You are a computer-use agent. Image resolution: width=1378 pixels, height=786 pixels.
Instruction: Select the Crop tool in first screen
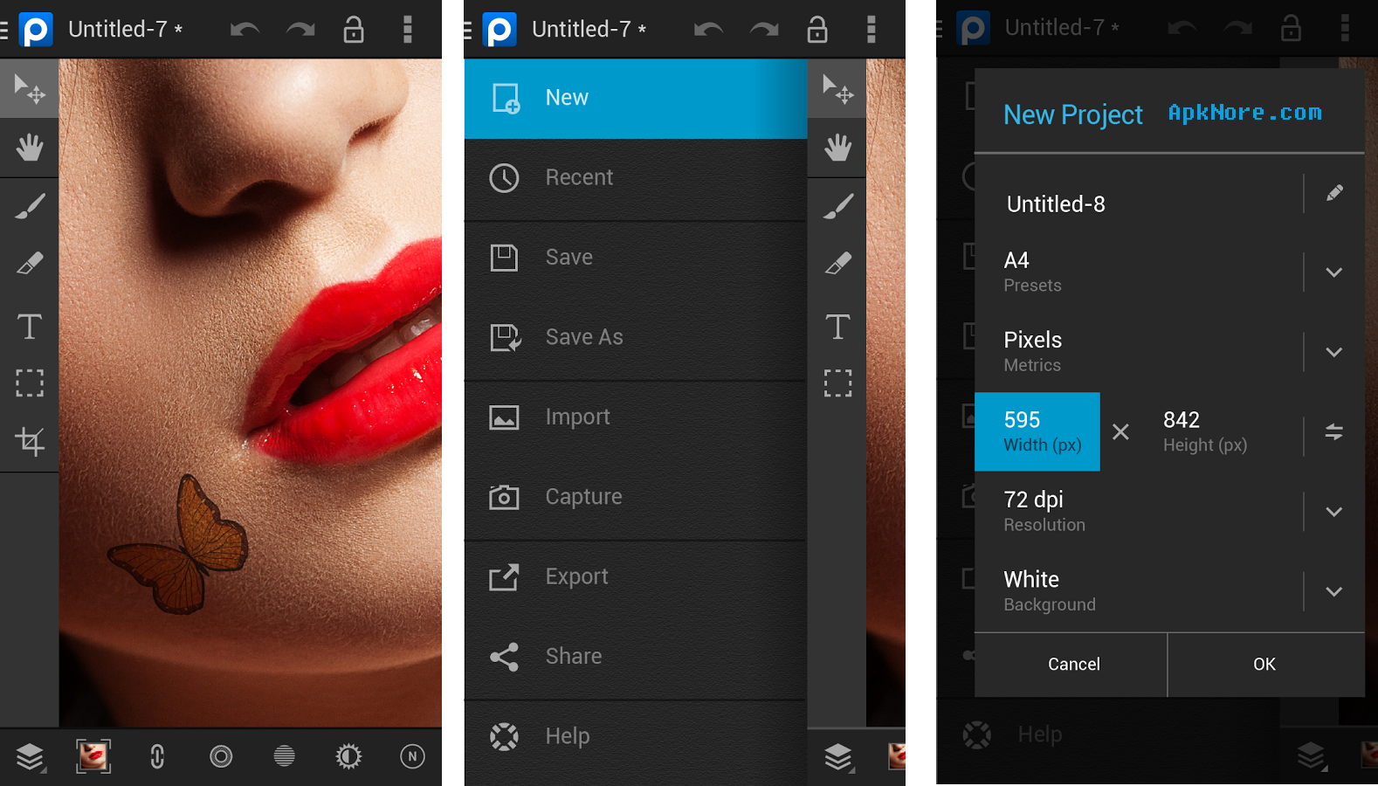click(x=29, y=441)
